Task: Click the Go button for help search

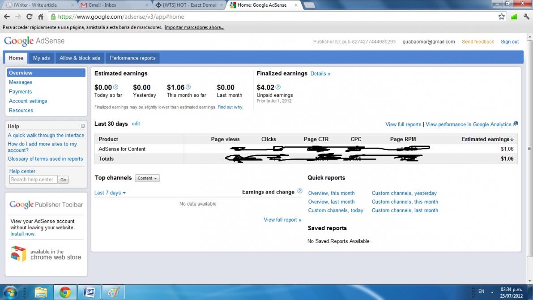Action: tap(63, 180)
